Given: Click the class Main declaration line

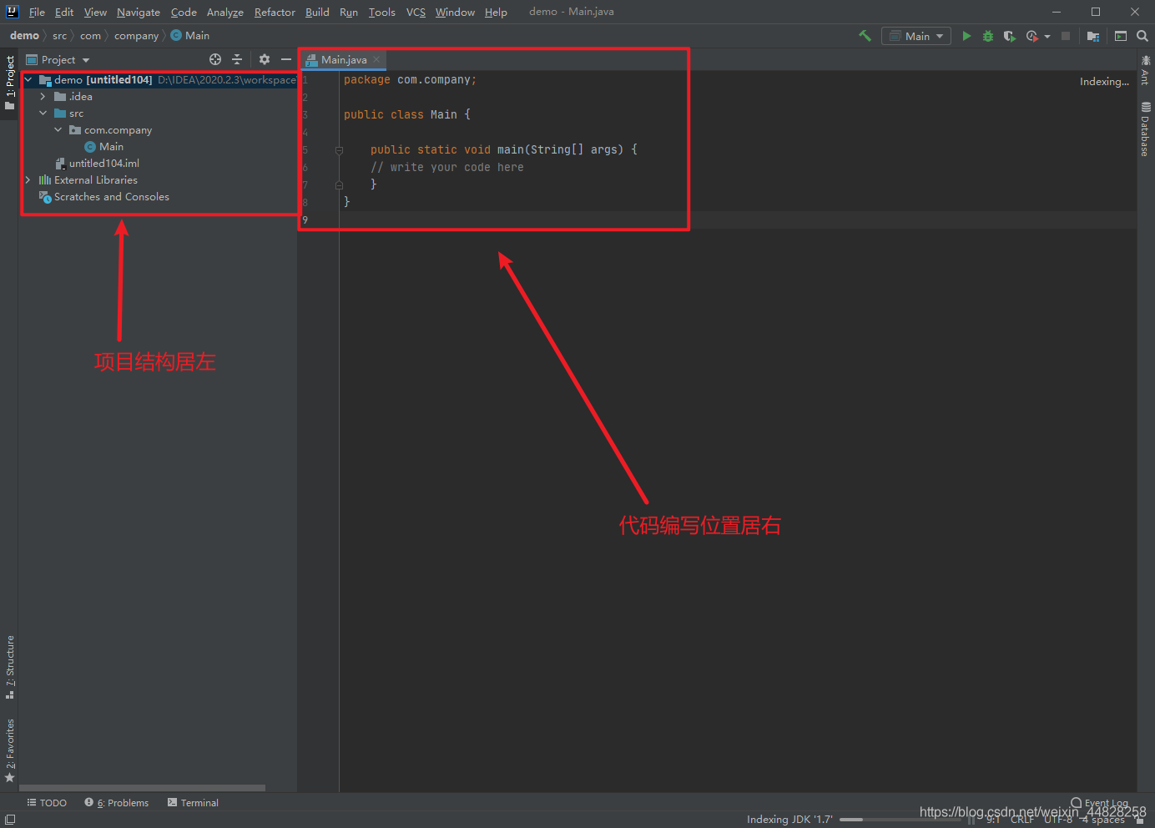Looking at the screenshot, I should click(407, 115).
